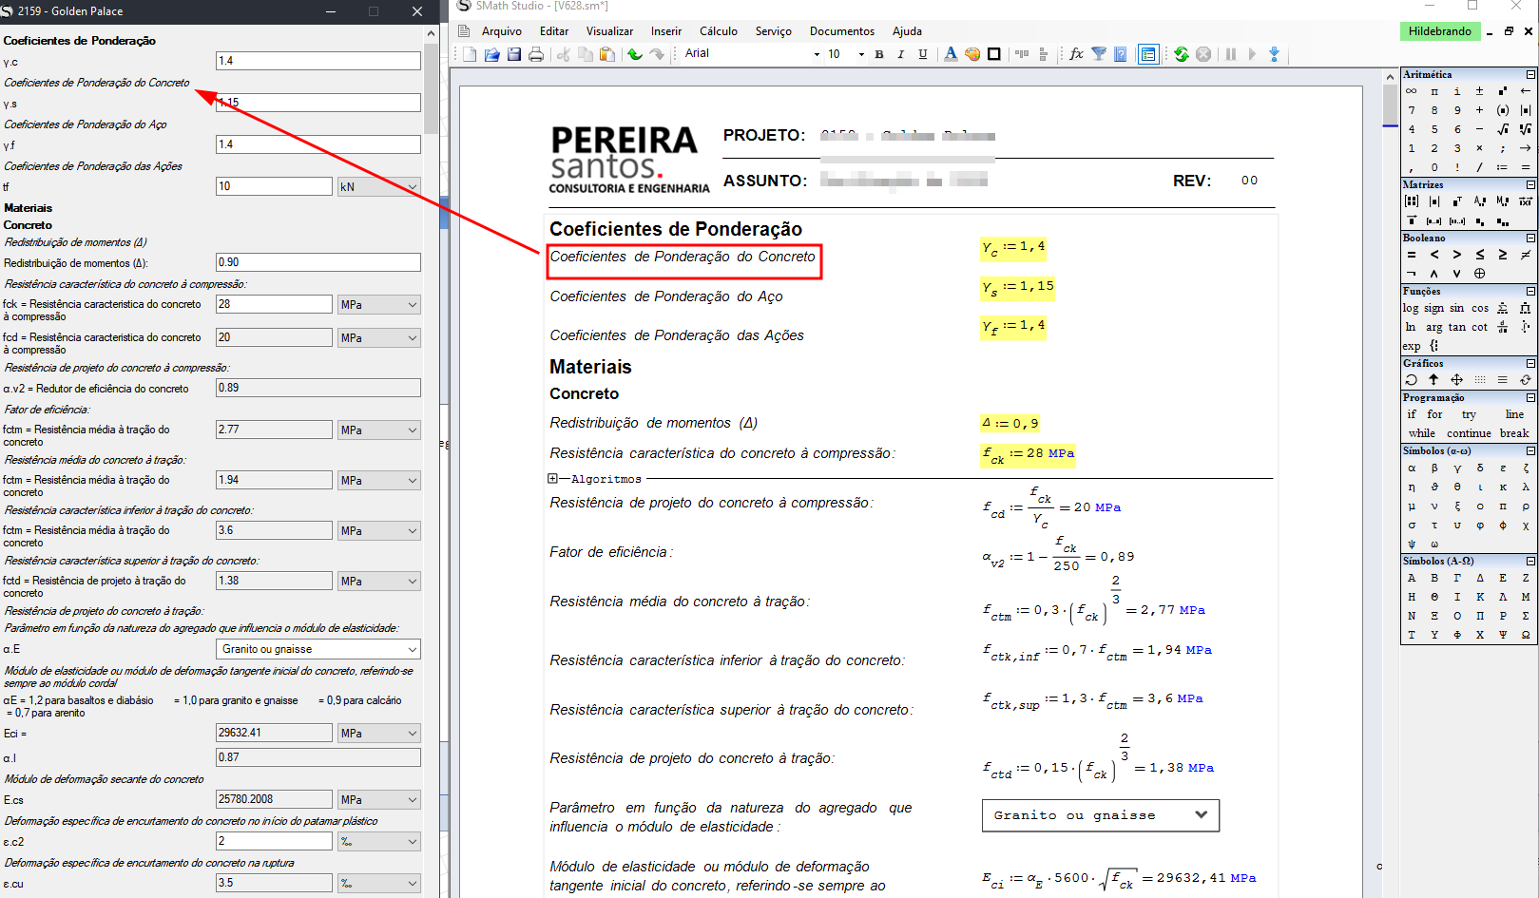
Task: Open the Inserir menu
Action: [665, 31]
